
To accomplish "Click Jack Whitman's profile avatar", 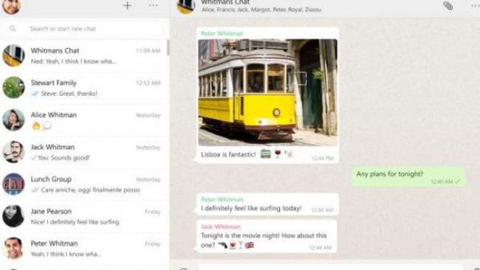I will tap(13, 152).
